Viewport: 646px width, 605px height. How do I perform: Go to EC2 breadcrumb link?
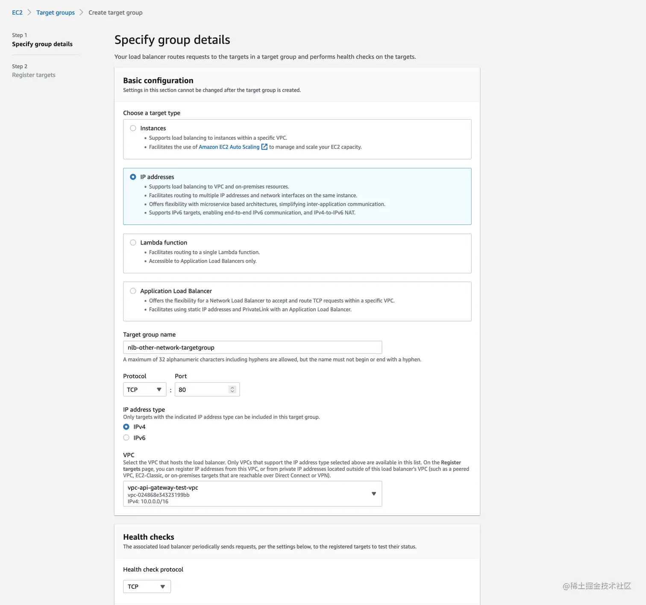point(17,12)
